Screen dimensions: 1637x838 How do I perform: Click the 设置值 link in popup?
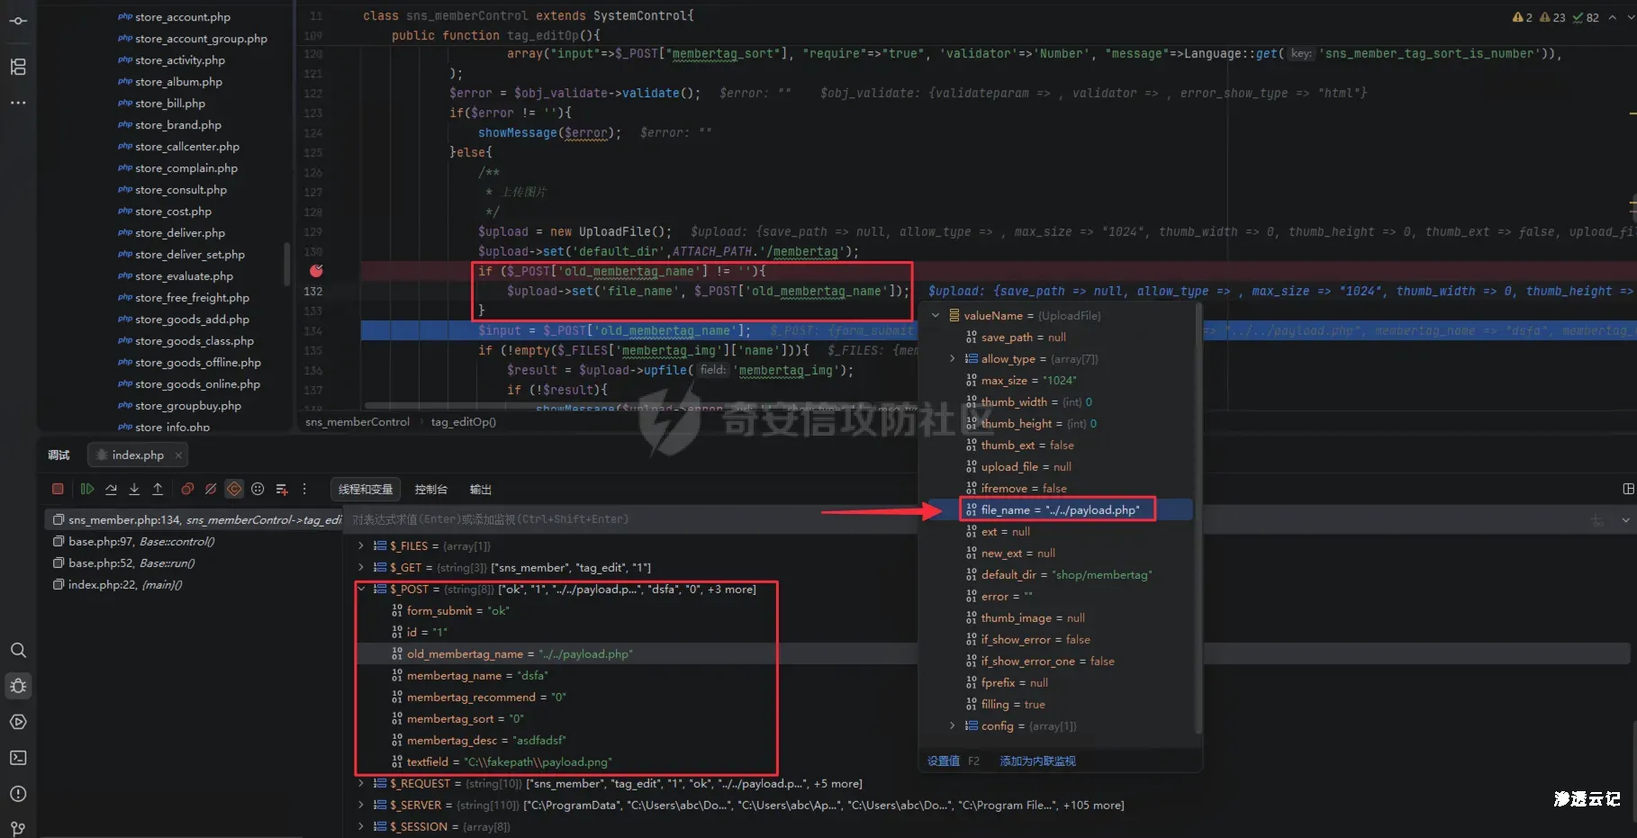(x=943, y=761)
